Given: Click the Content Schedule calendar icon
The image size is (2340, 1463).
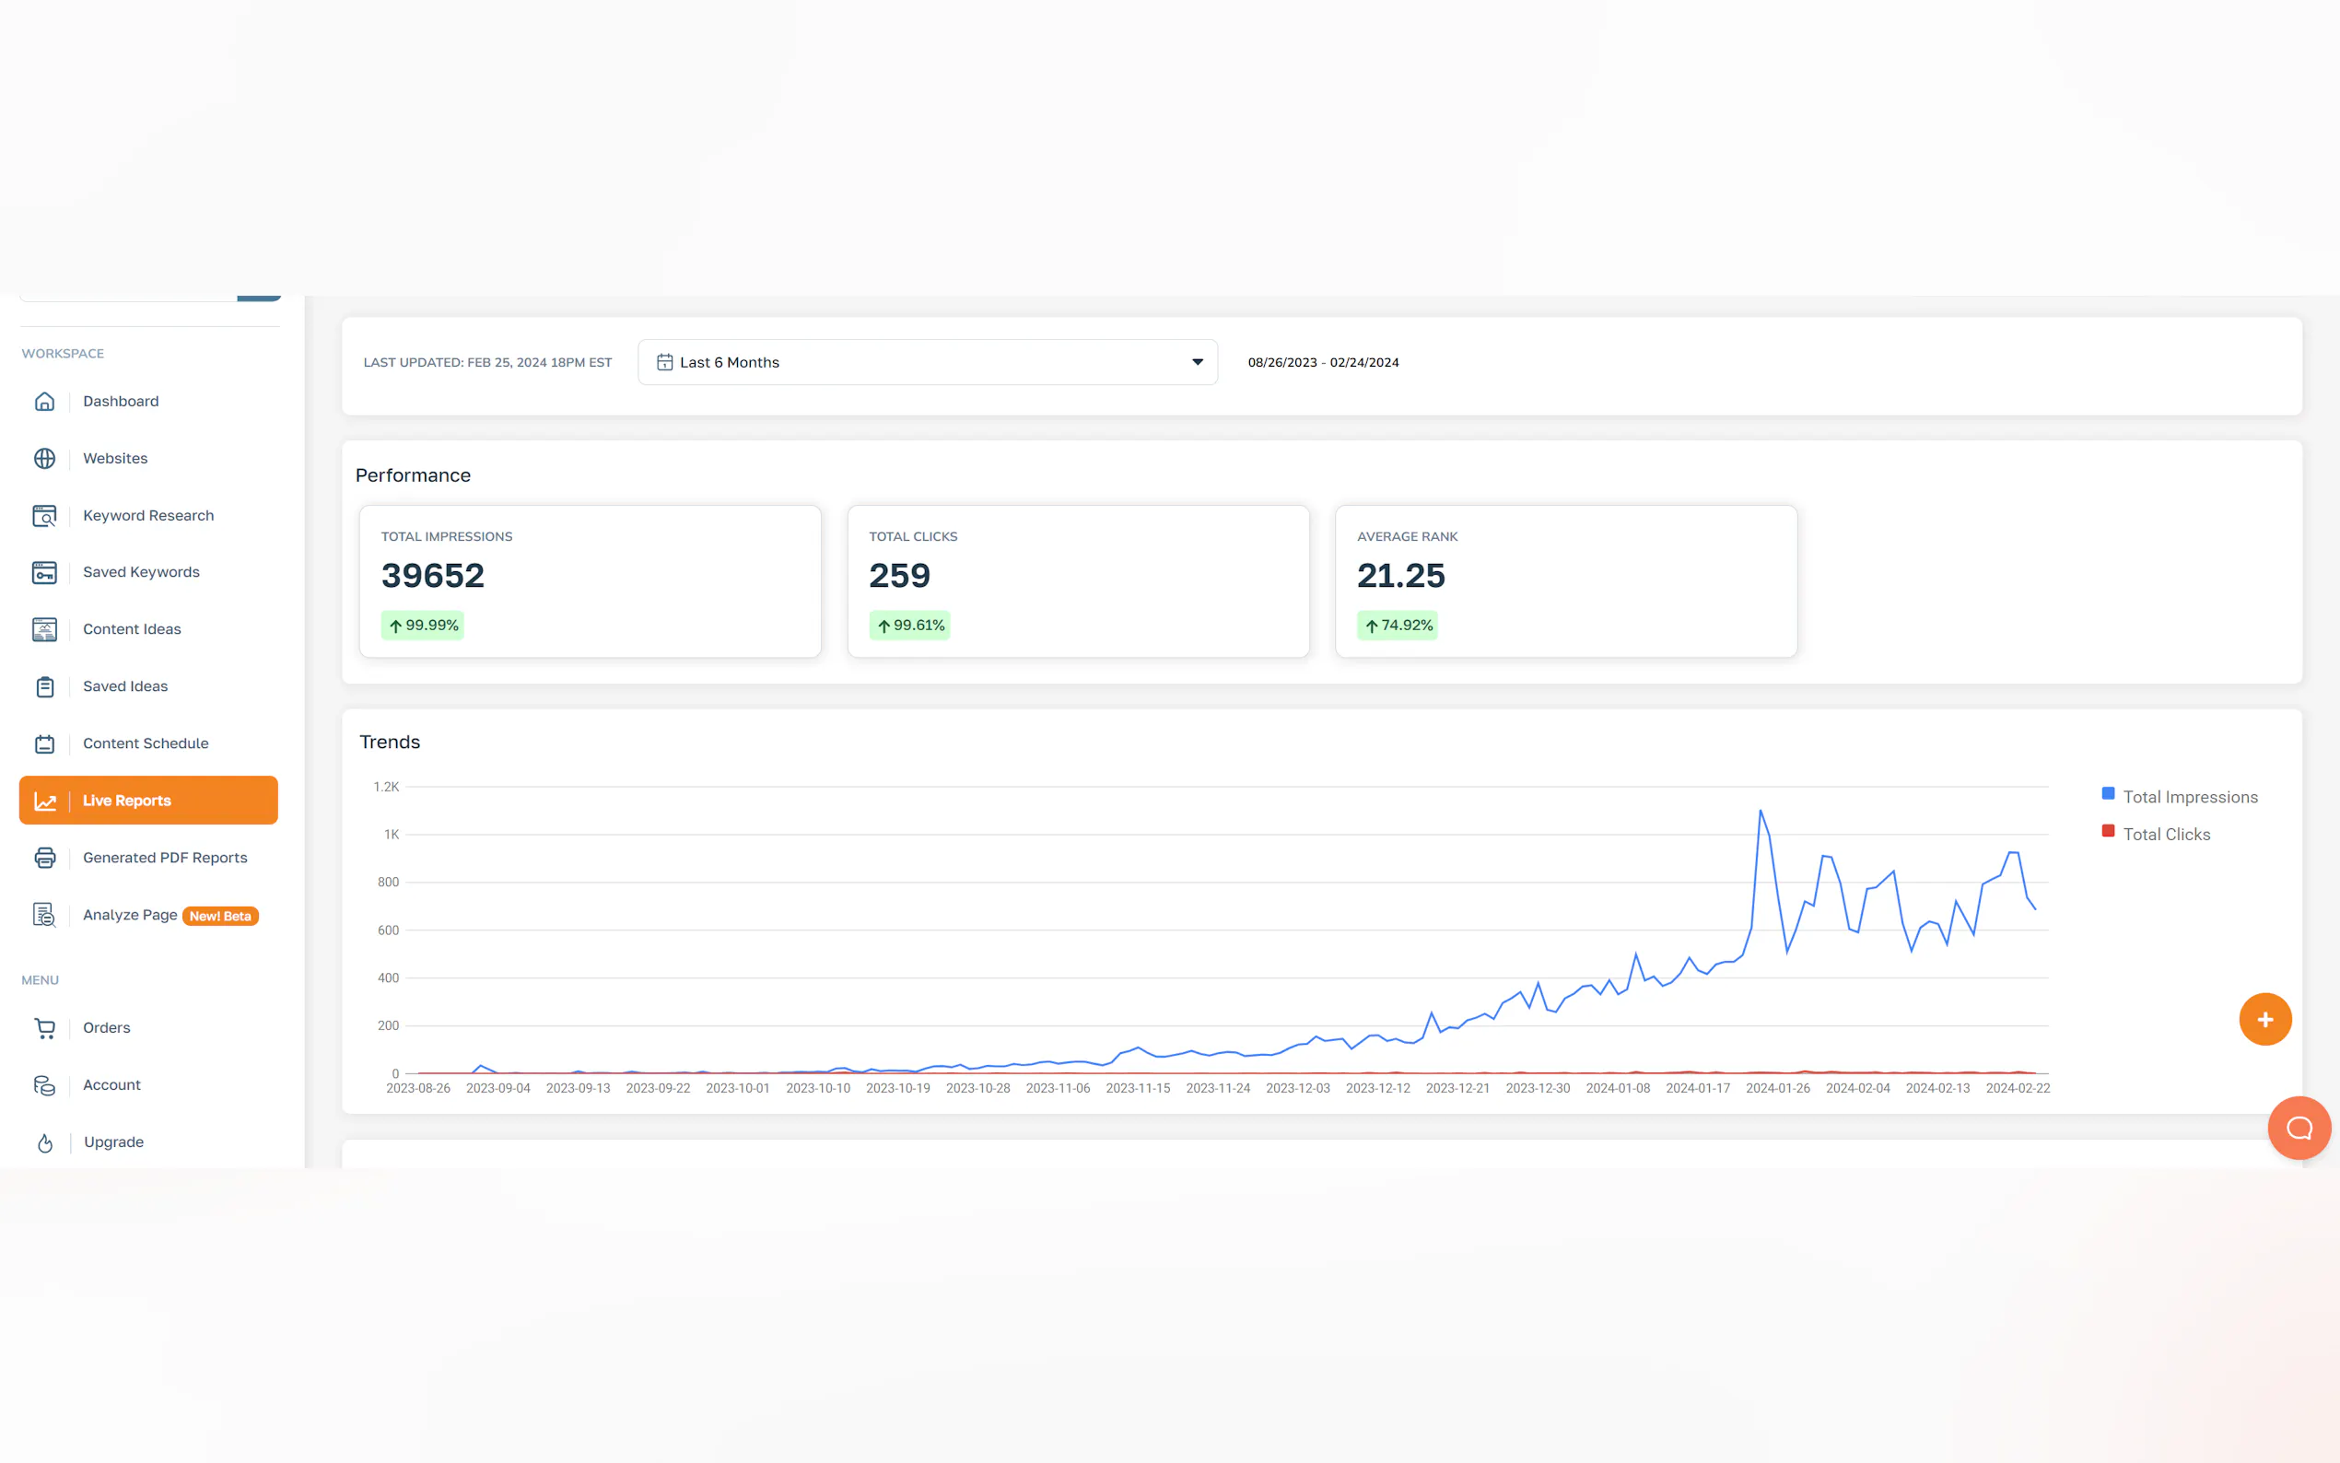Looking at the screenshot, I should pos(44,744).
